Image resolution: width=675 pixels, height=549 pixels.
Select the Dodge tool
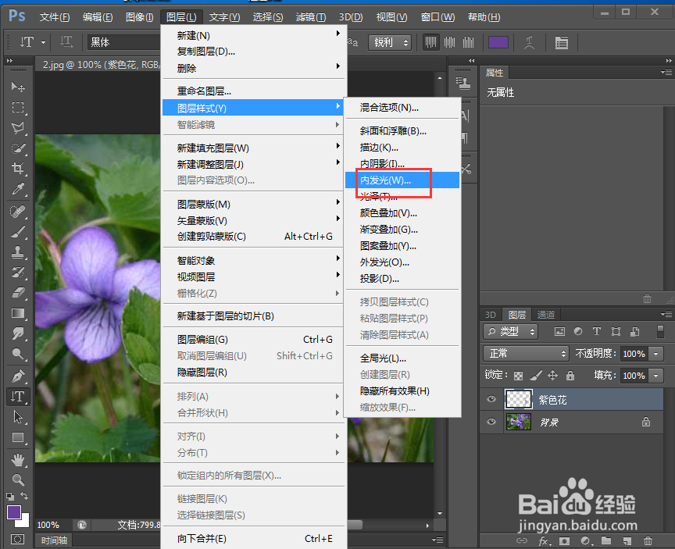click(x=18, y=354)
